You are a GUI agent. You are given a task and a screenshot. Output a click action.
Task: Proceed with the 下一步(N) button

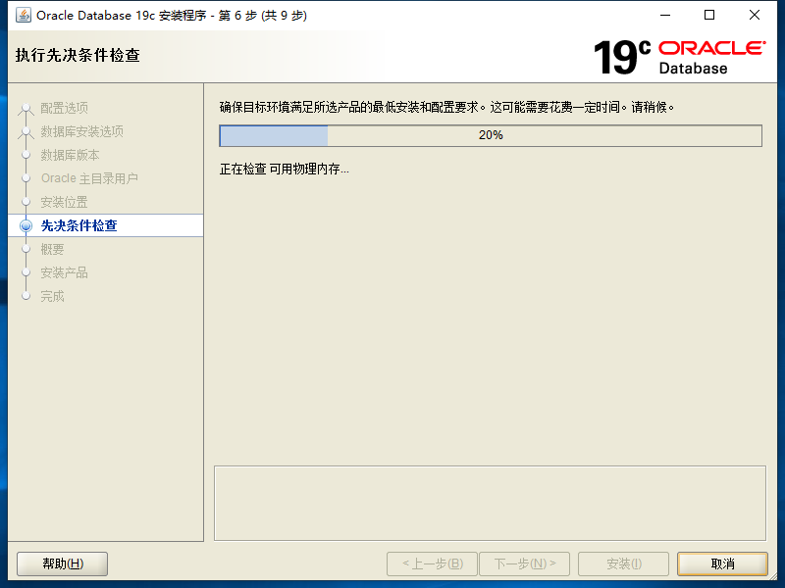pyautogui.click(x=524, y=564)
